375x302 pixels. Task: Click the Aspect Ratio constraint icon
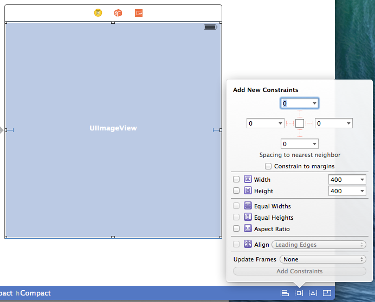coord(248,228)
